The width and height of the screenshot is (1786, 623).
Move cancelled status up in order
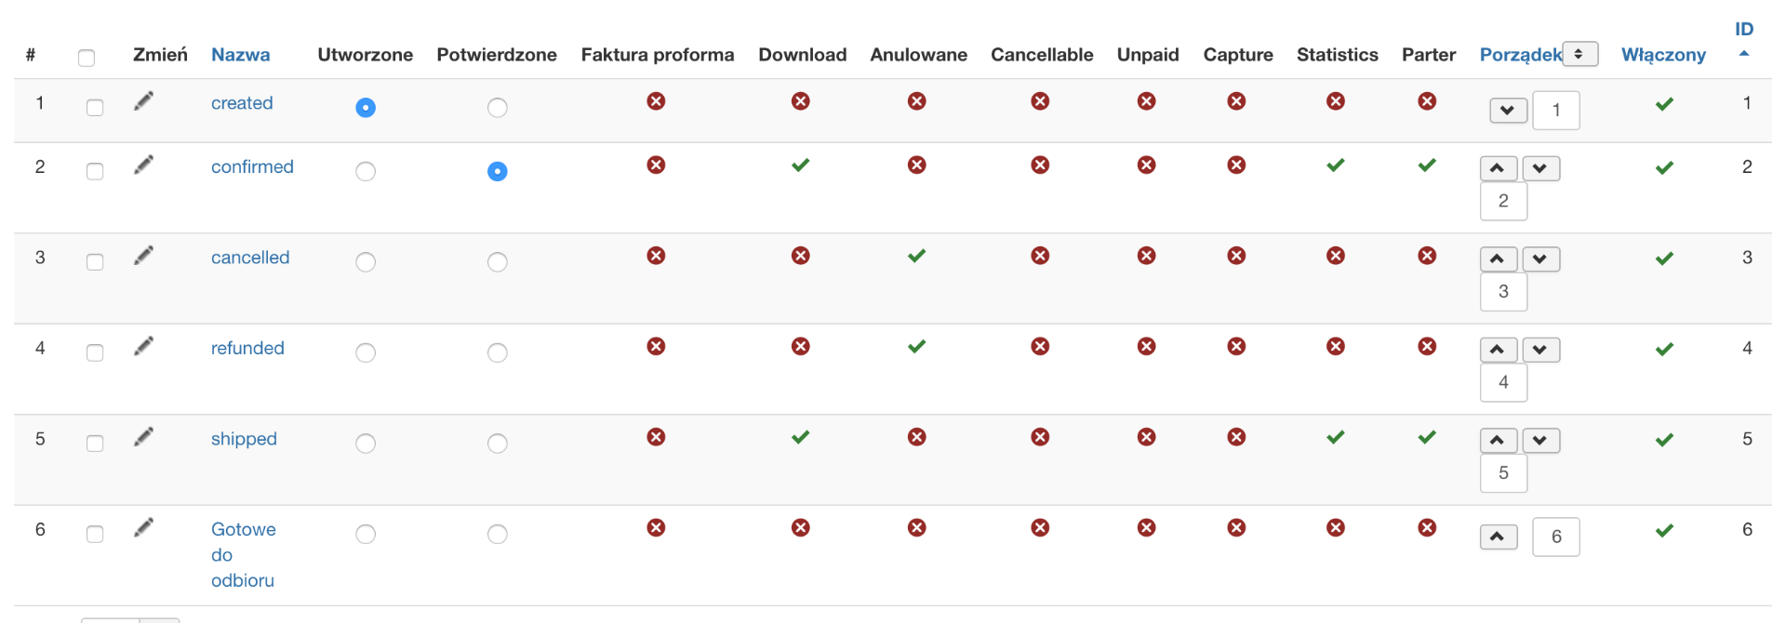point(1498,259)
